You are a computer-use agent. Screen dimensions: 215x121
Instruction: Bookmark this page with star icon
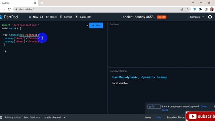point(187,9)
